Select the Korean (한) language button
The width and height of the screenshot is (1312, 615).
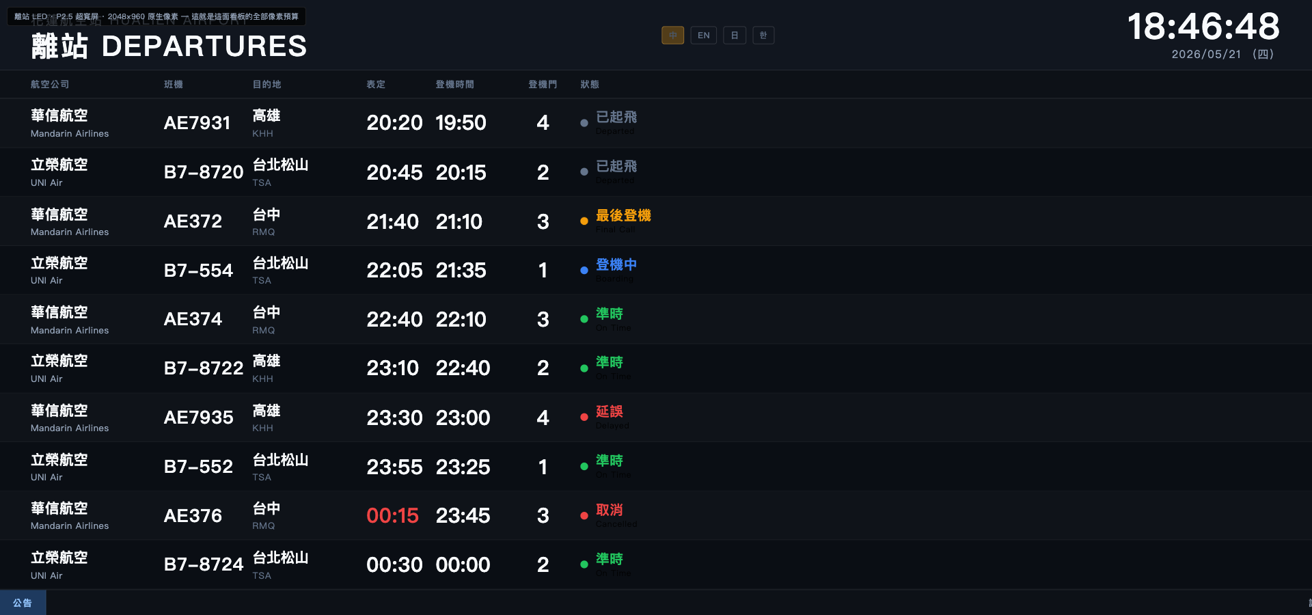(x=763, y=36)
